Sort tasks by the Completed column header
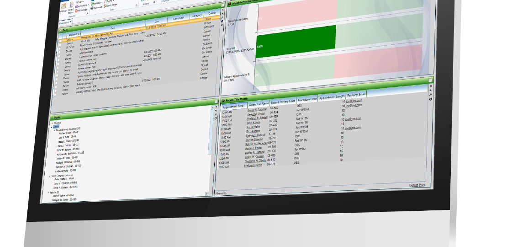This screenshot has height=247, width=507. 179,18
